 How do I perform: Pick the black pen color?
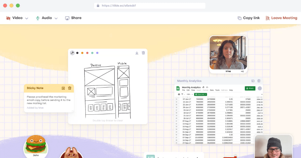[77, 53]
